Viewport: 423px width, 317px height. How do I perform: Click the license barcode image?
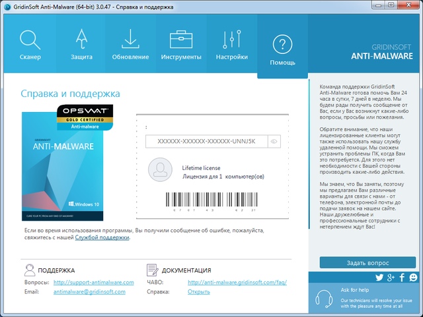211,202
